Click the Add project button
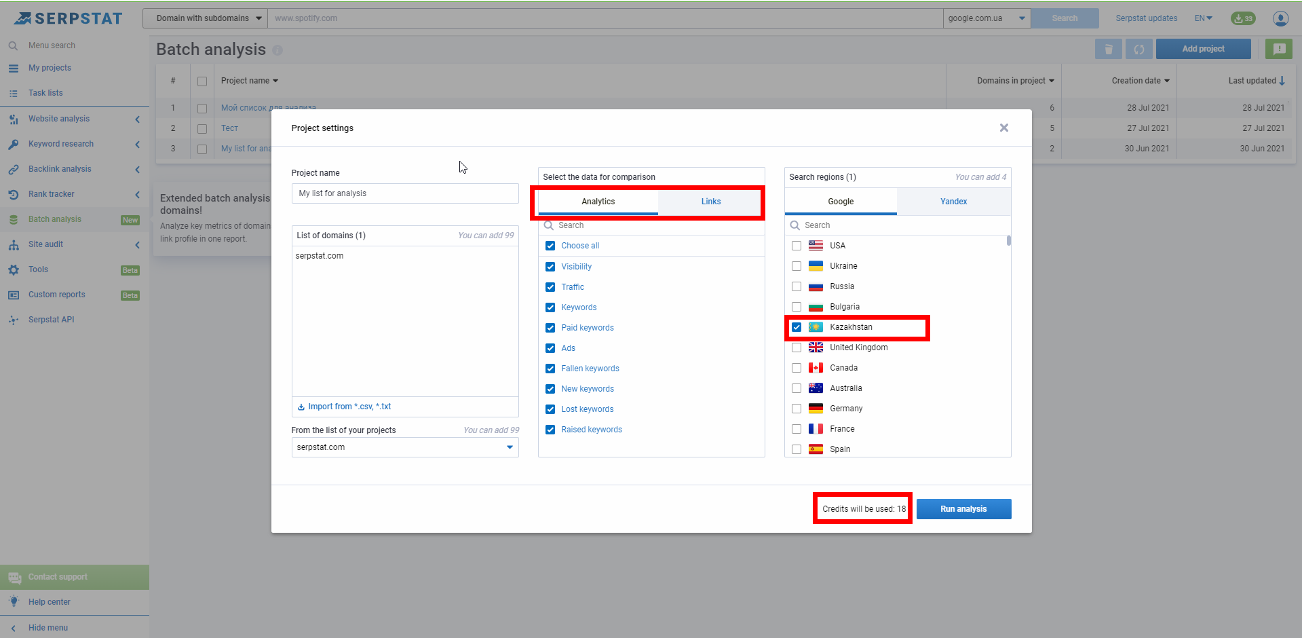Image resolution: width=1302 pixels, height=638 pixels. (1203, 49)
